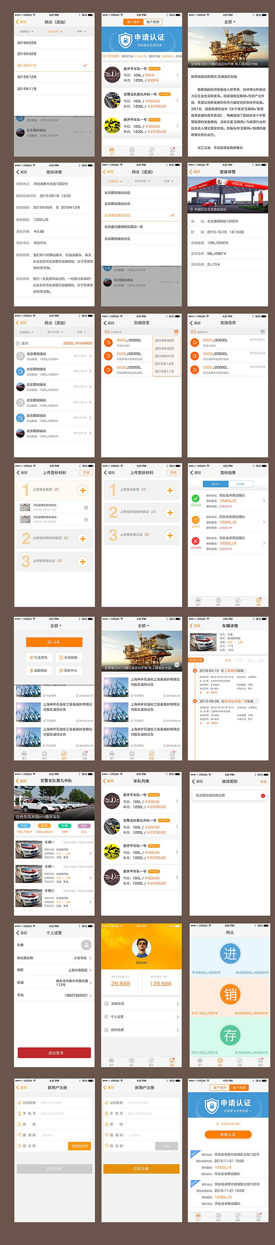Screen dimensions: 275x1245
Task: Tap the orange 销 circle icon
Action: (x=230, y=994)
